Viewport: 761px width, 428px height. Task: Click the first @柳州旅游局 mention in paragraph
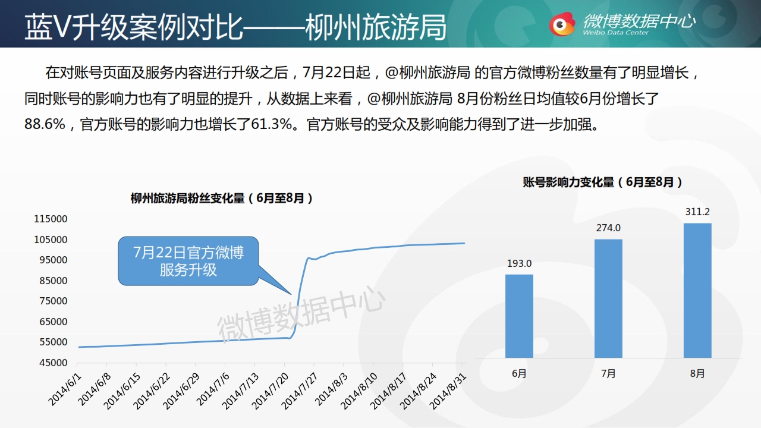pos(429,73)
